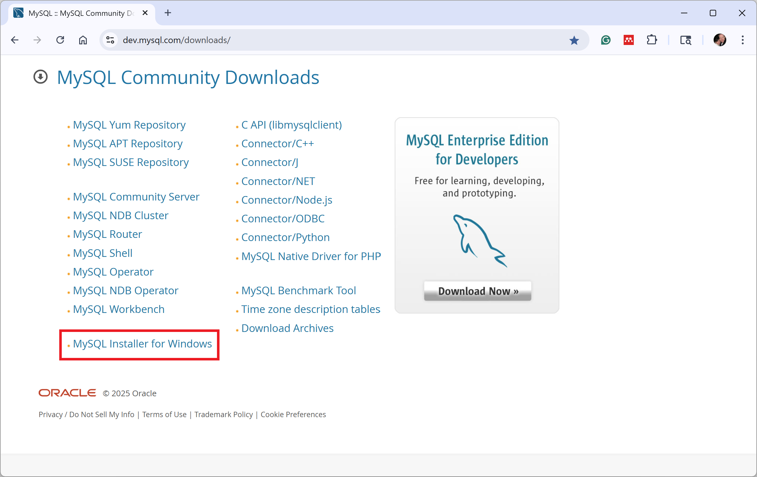757x477 pixels.
Task: Open MySQL Yum Repository link
Action: point(129,125)
